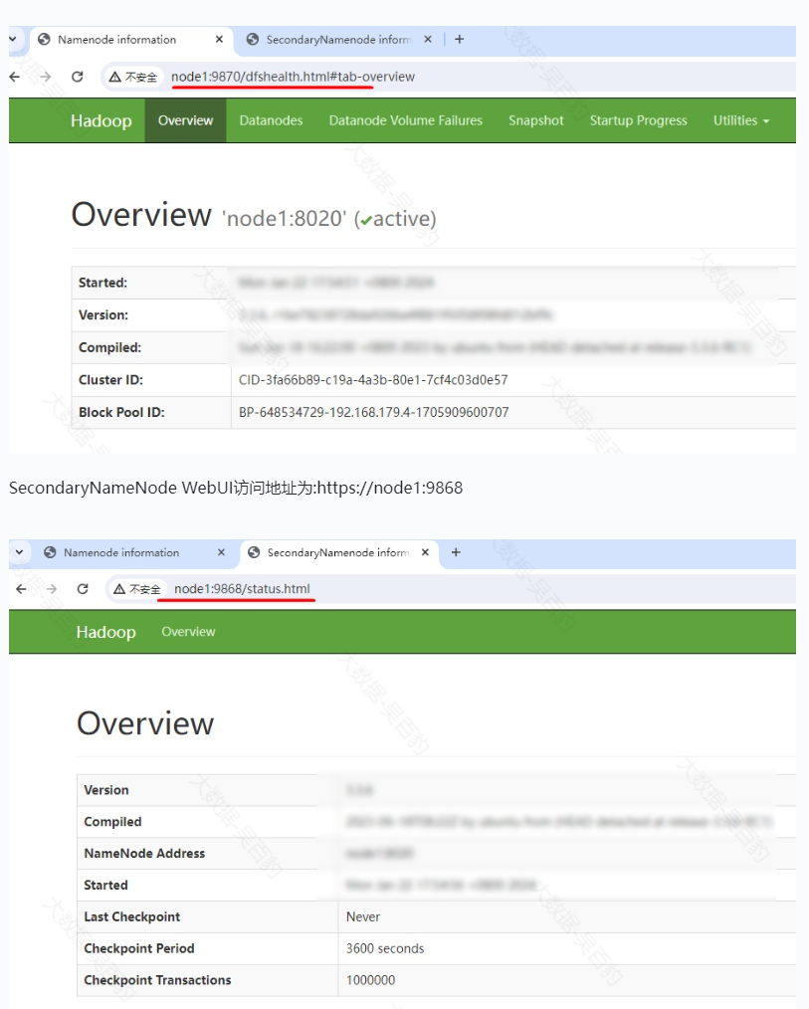Click reload icon in the bottom browser
Screen dimensions: 809x1009
83,589
